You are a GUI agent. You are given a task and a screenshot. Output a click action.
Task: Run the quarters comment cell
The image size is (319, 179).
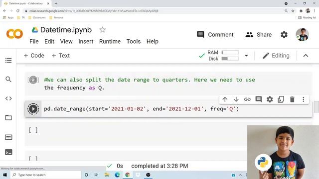tap(33, 80)
